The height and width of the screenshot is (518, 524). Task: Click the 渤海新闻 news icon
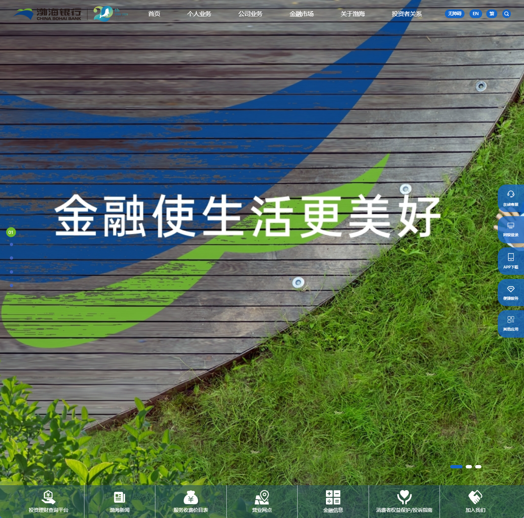tap(120, 502)
